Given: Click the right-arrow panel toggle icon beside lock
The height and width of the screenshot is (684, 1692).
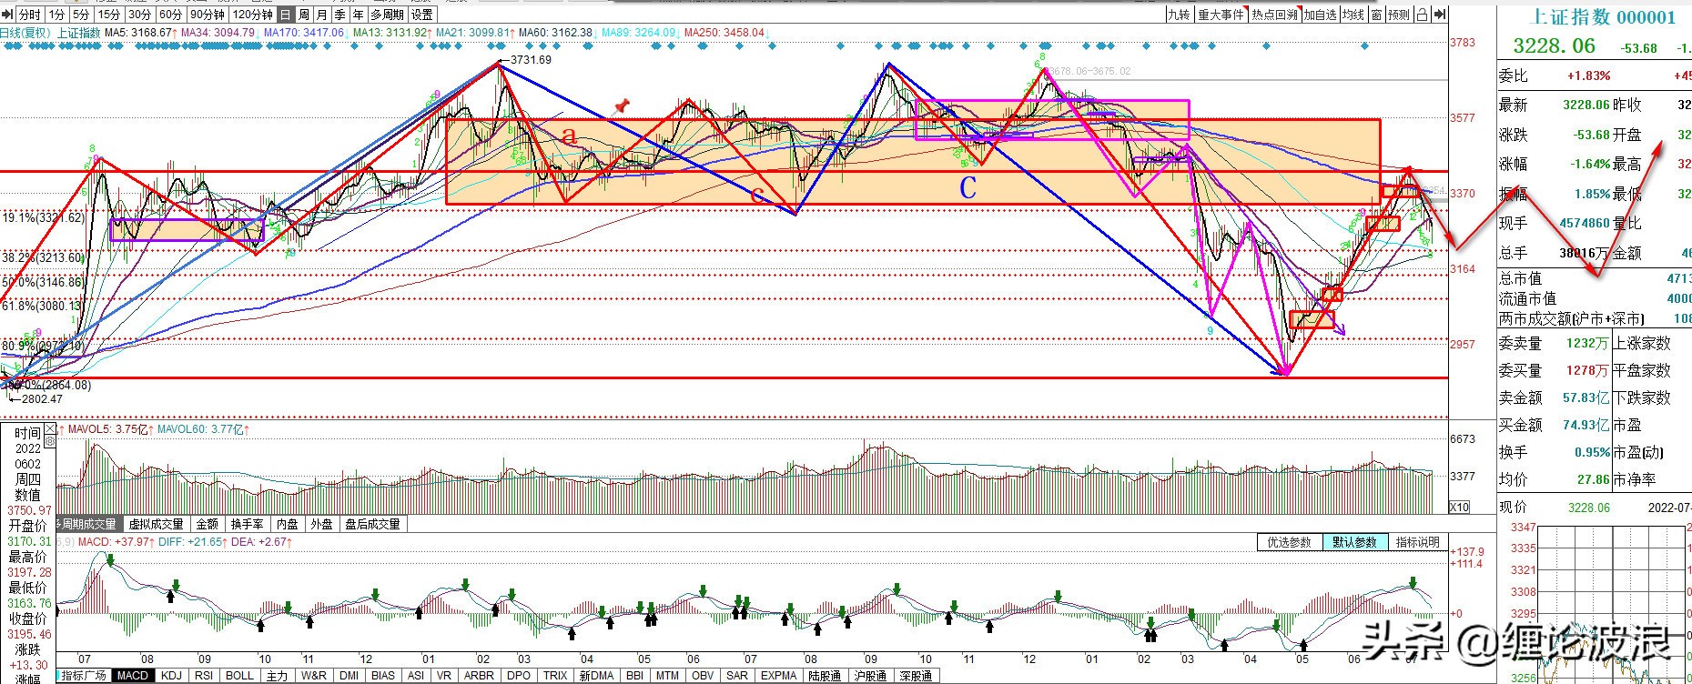Looking at the screenshot, I should [x=1440, y=15].
